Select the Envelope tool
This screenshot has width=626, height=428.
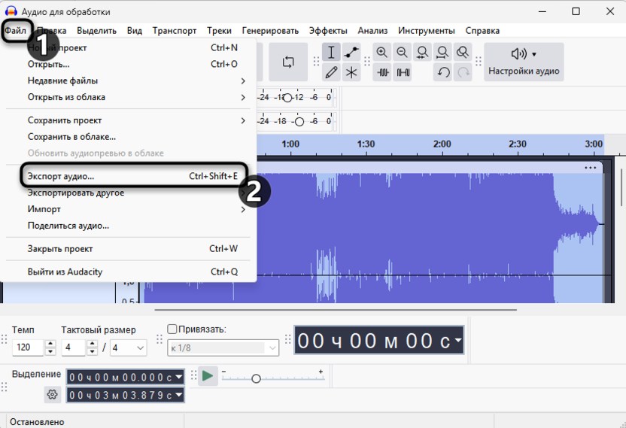(351, 53)
